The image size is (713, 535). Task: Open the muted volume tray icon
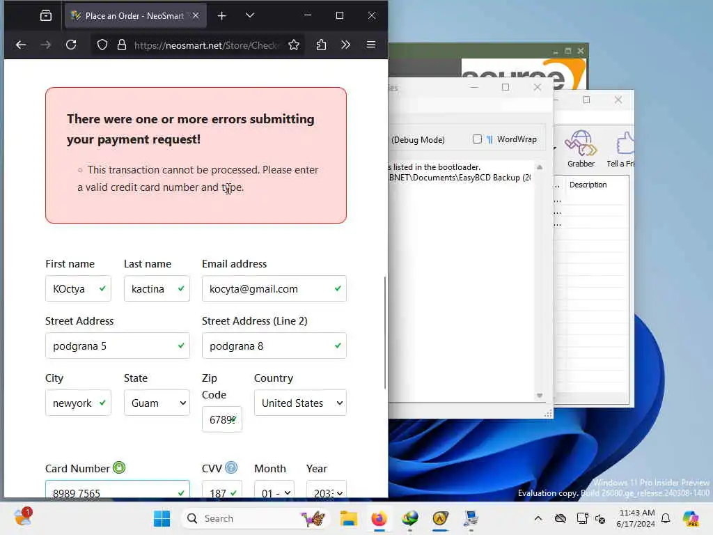pyautogui.click(x=600, y=518)
